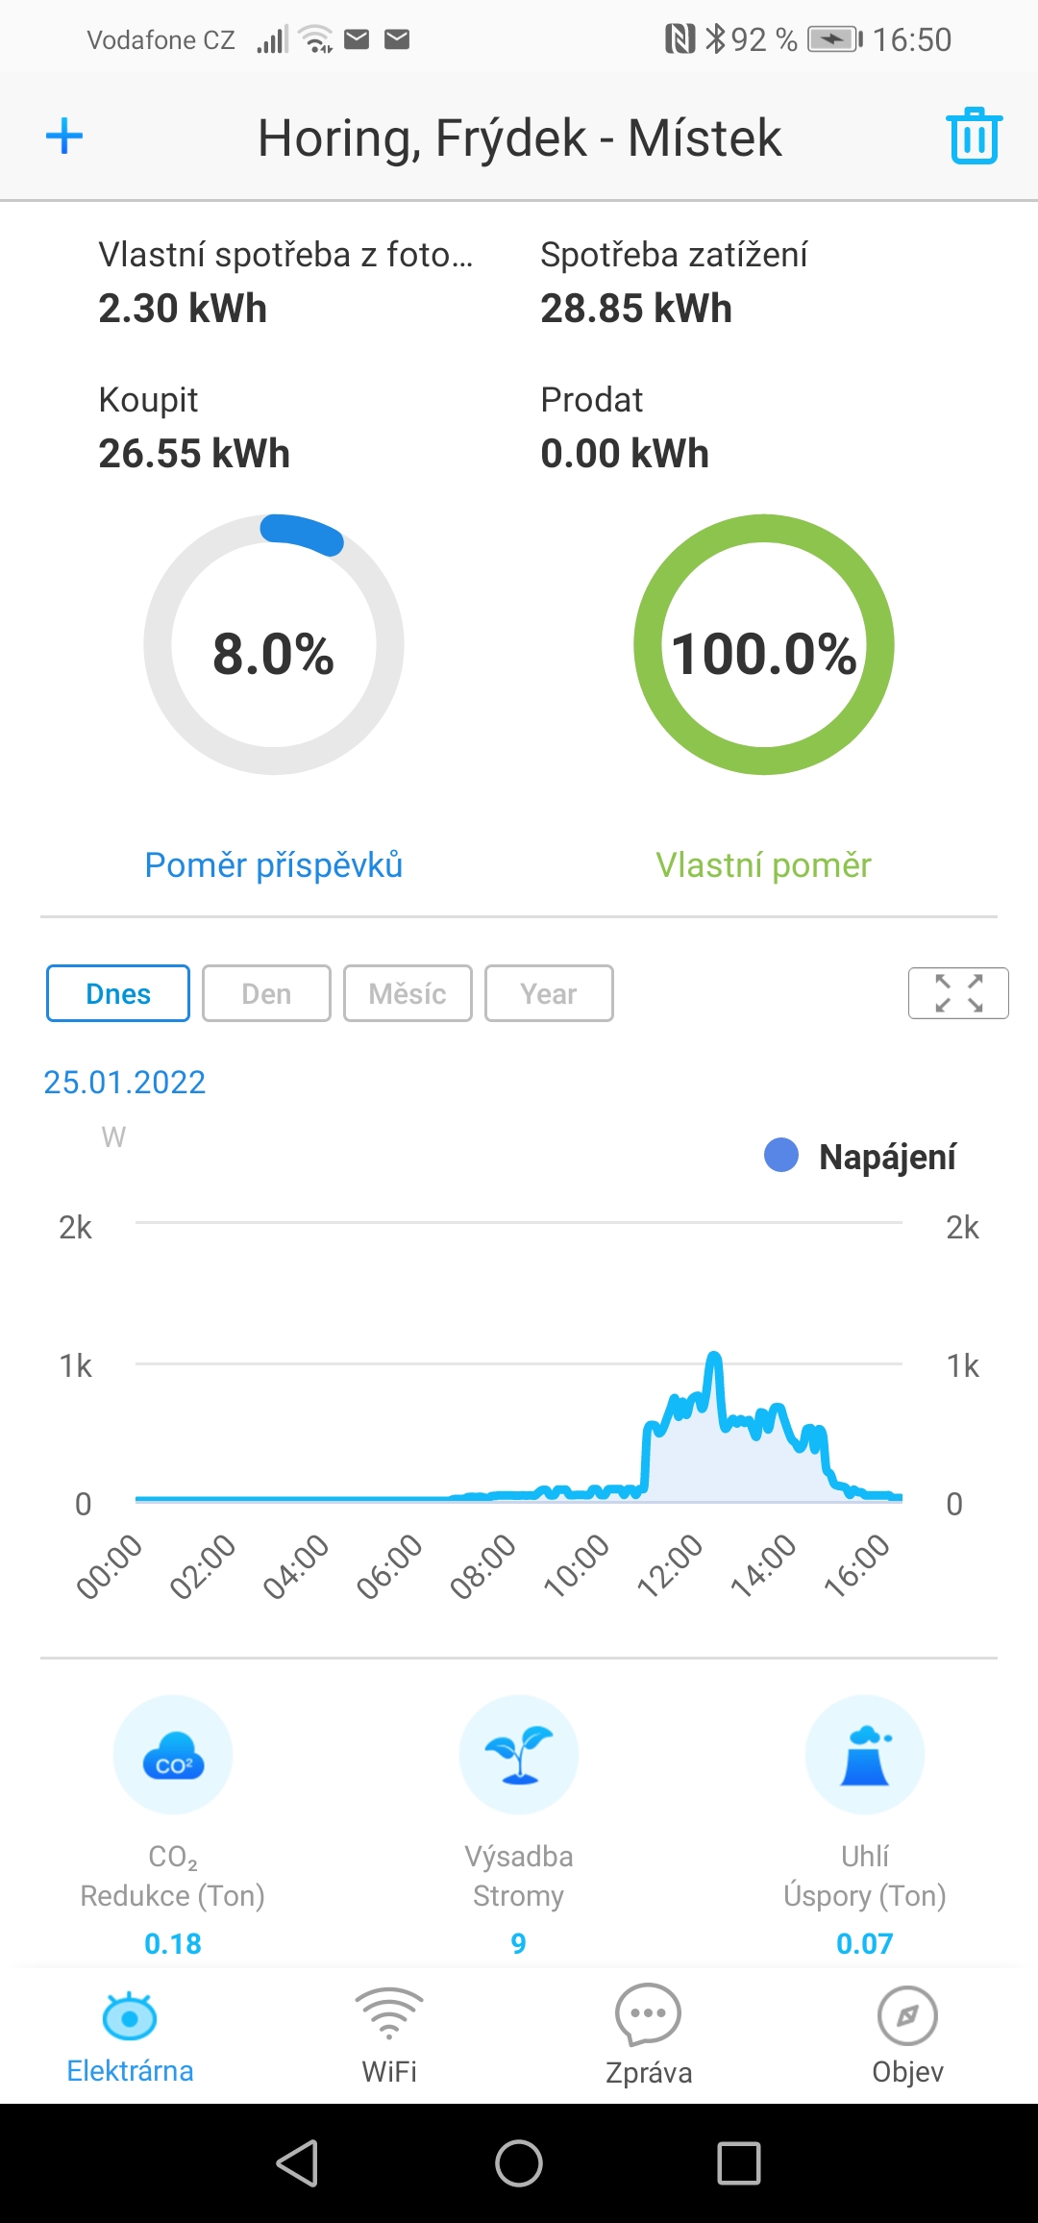Expand chart to fullscreen view

coord(957,992)
